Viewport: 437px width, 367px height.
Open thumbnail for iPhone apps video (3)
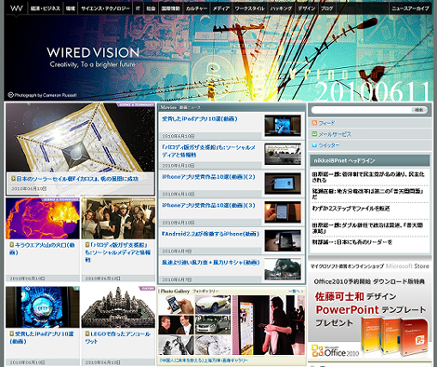tap(283, 211)
